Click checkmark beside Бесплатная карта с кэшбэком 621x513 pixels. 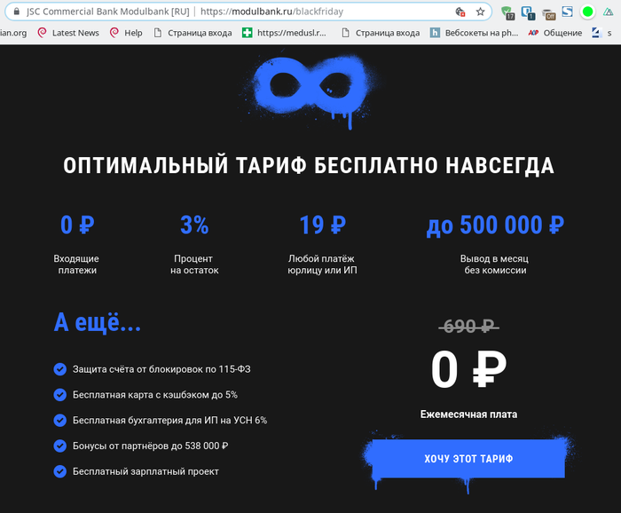coord(60,395)
